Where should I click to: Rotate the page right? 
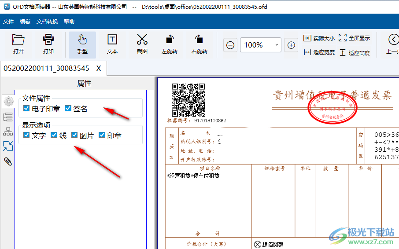coord(199,44)
